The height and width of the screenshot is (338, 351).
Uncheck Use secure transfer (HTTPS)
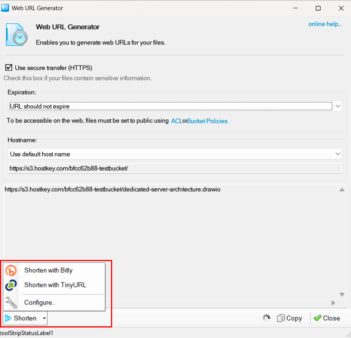point(9,68)
